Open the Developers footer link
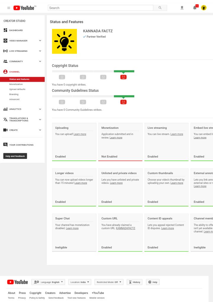The image size is (213, 302). pos(81,293)
